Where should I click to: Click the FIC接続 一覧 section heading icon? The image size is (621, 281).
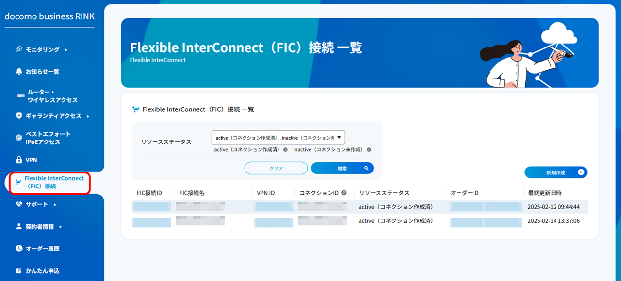tap(136, 109)
